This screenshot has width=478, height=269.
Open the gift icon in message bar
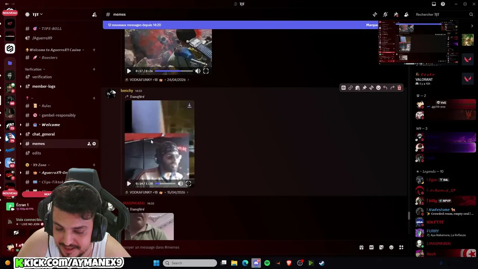tap(361, 247)
